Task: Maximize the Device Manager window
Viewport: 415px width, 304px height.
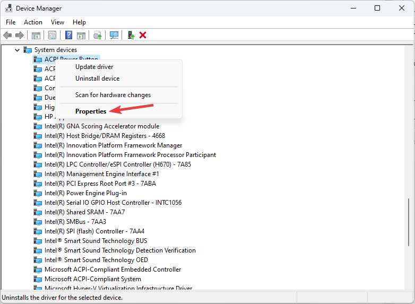Action: 377,8
